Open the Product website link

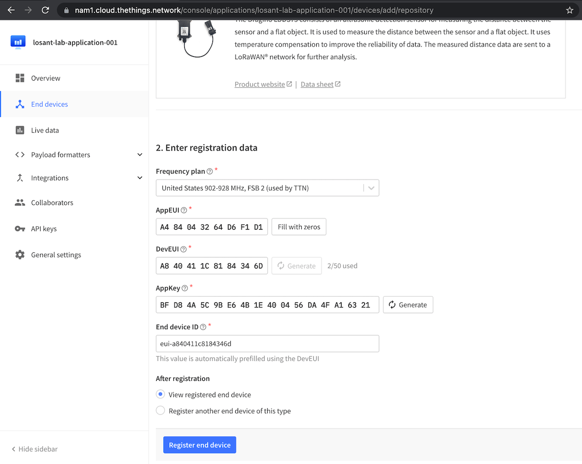point(263,84)
